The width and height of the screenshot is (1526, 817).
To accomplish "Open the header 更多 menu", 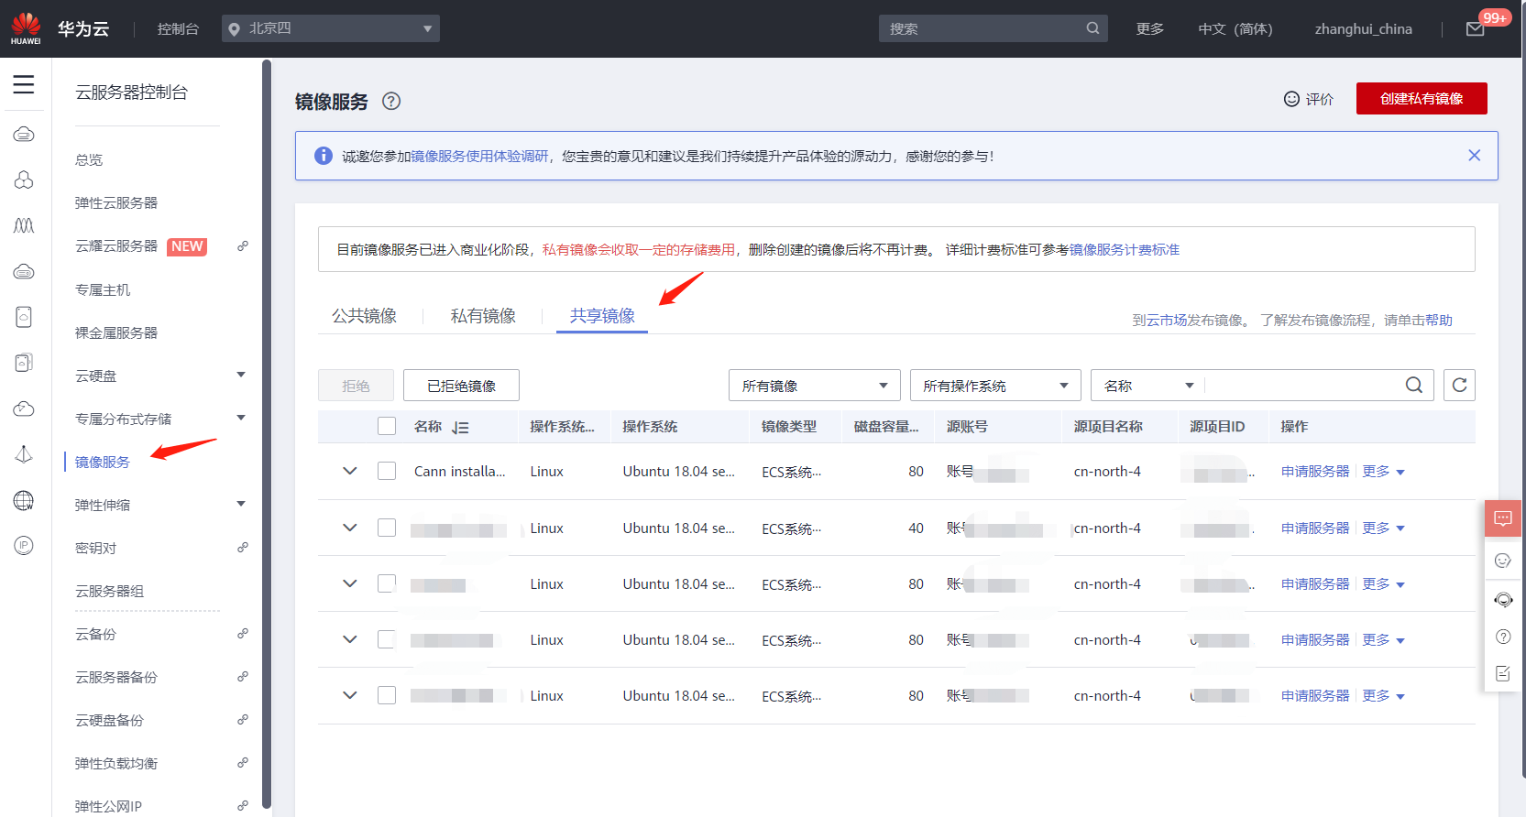I will (1149, 29).
